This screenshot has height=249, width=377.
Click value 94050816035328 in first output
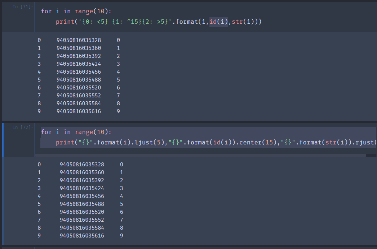click(x=79, y=40)
